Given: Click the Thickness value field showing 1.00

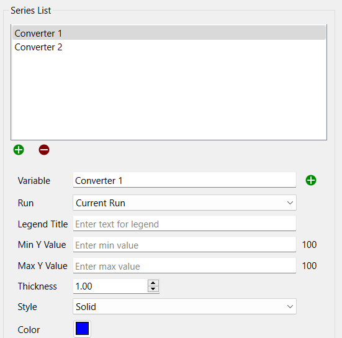Looking at the screenshot, I should point(110,286).
